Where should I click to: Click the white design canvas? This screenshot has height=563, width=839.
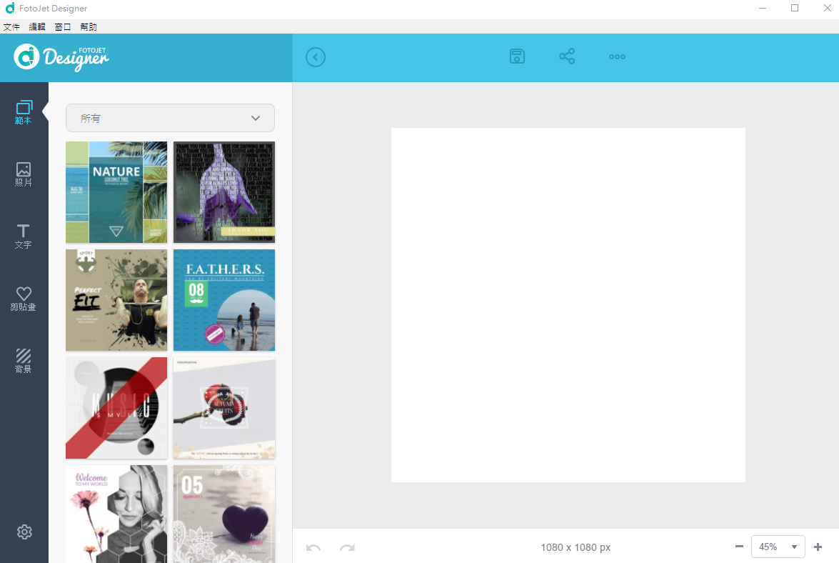click(568, 305)
